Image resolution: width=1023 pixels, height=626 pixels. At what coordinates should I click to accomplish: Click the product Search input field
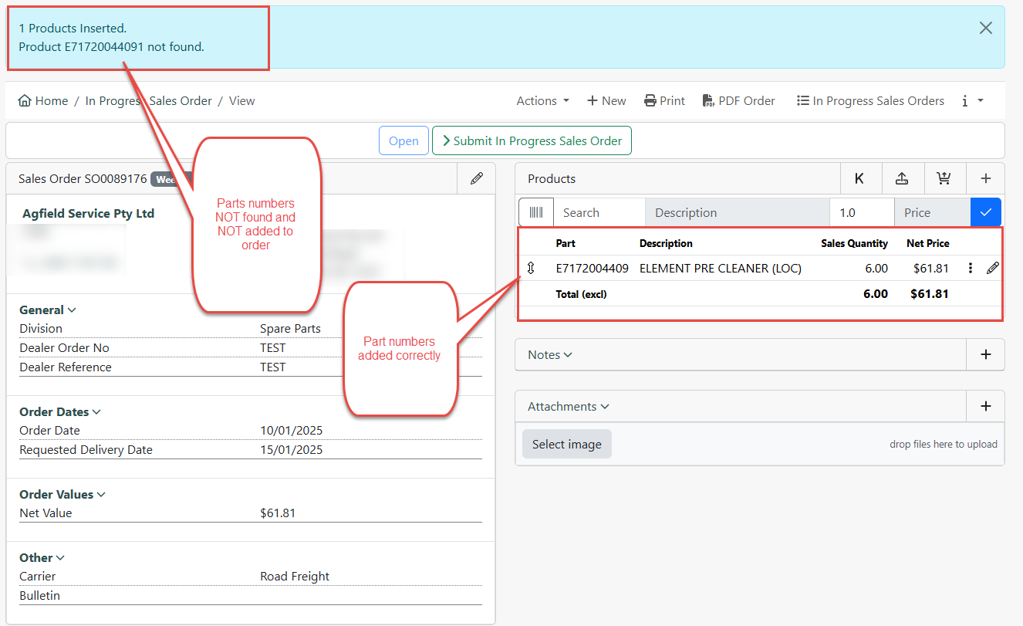[x=602, y=211]
